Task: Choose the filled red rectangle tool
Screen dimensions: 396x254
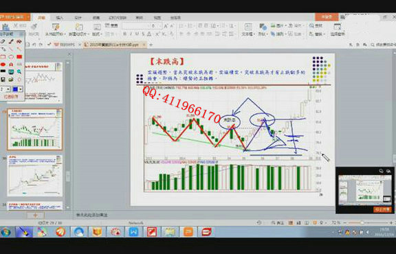Action: (x=19, y=57)
